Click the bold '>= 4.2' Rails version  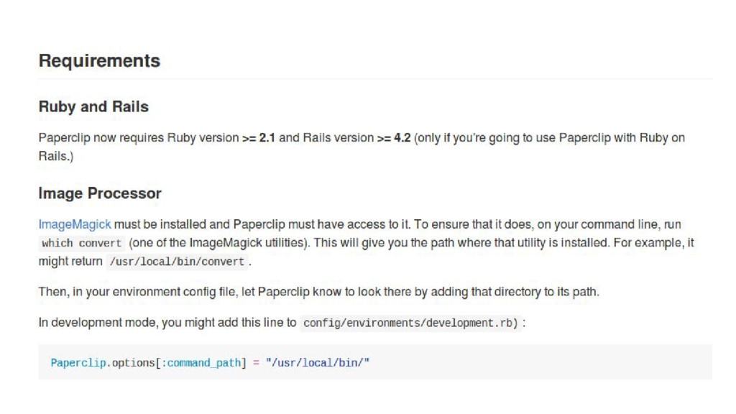[394, 138]
